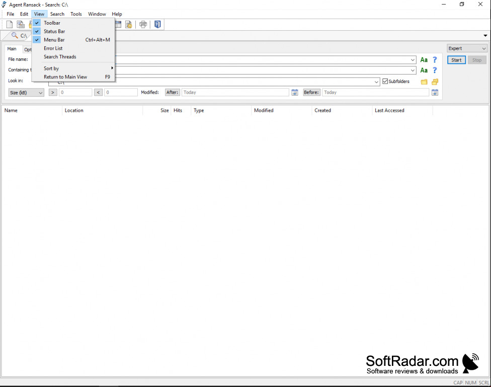Click the Before date Today field
Image resolution: width=491 pixels, height=387 pixels.
coord(375,93)
